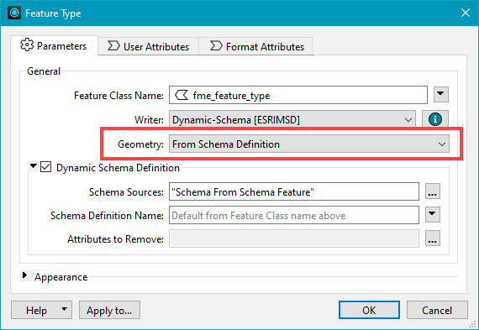Click arrow icon on Format Attributes tab
479x330 pixels.
tap(216, 46)
